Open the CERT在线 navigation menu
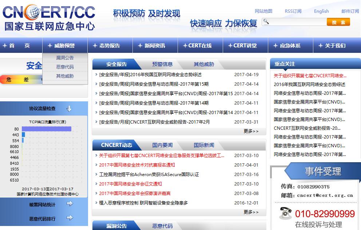361x230 pixels. 200,46
